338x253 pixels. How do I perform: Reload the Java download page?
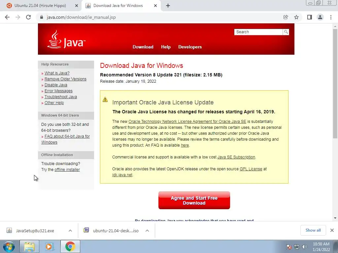click(x=28, y=17)
